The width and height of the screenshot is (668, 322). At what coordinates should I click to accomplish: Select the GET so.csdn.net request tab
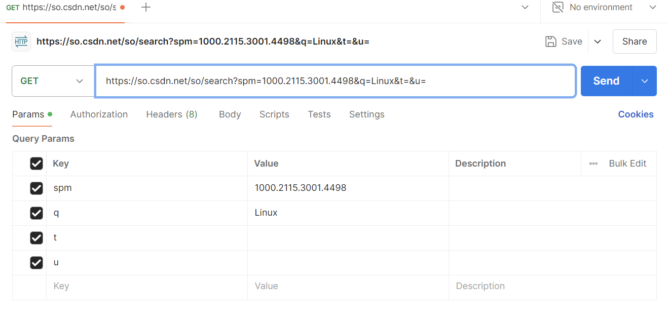tap(65, 8)
